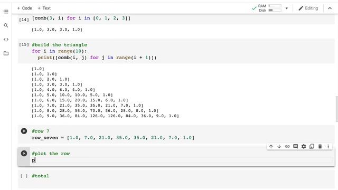Click output row '[1.0, 4.0, 6.0, 4.0, 1.0]'
338x190 pixels.
63,90
